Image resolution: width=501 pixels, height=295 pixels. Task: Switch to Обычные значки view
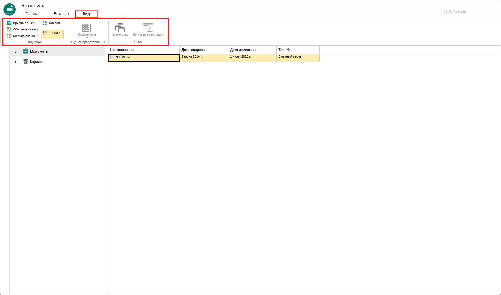23,29
